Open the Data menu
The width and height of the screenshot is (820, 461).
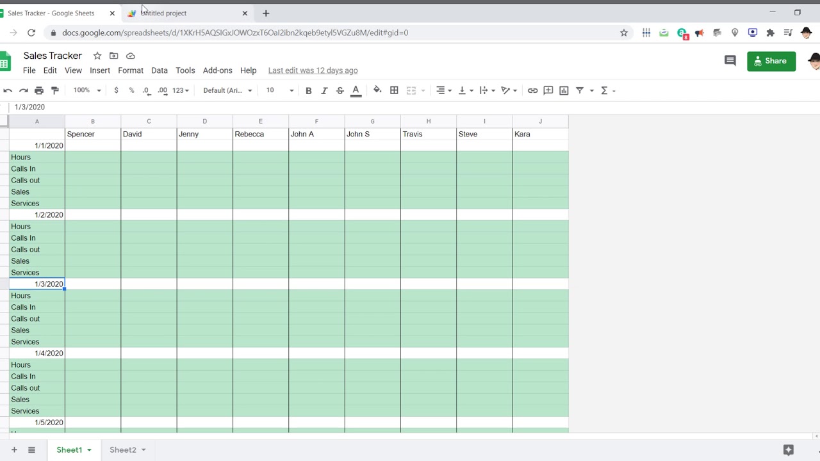[x=160, y=70]
